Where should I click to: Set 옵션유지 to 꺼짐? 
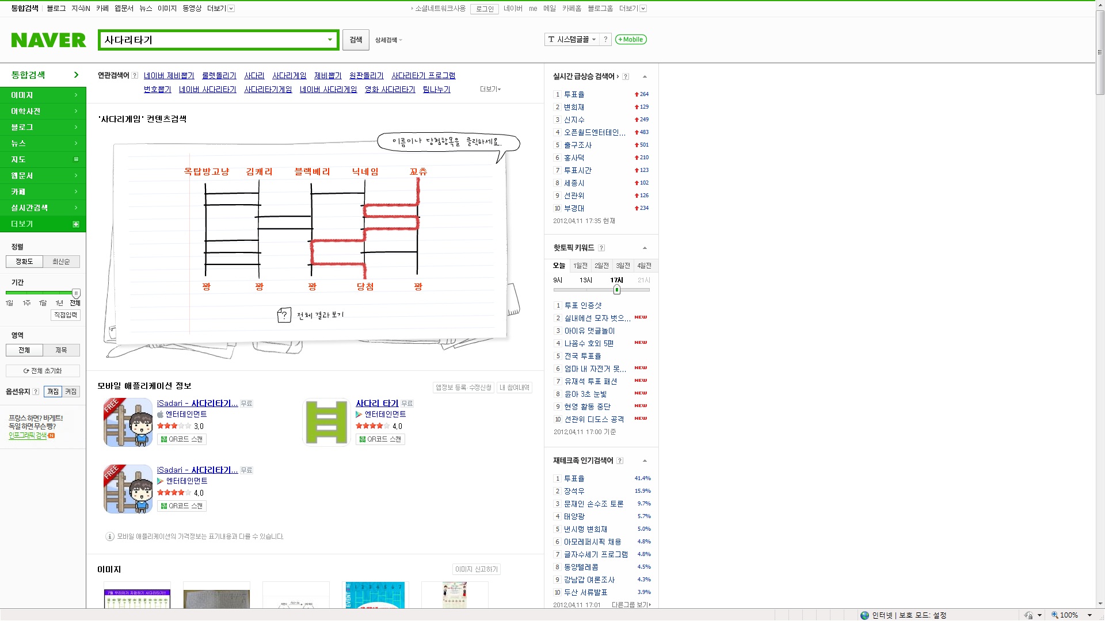point(53,392)
